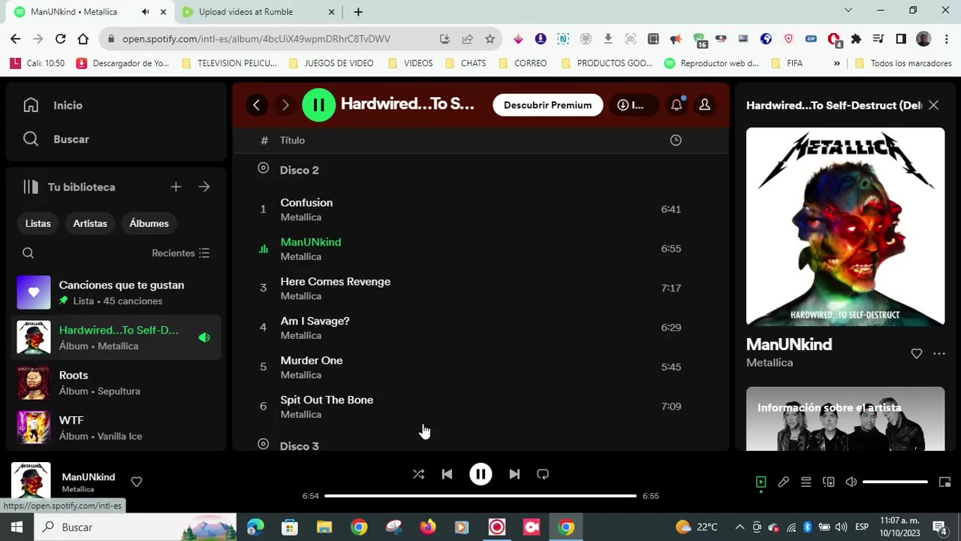The image size is (961, 541).
Task: Close the now playing side panel
Action: 933,105
